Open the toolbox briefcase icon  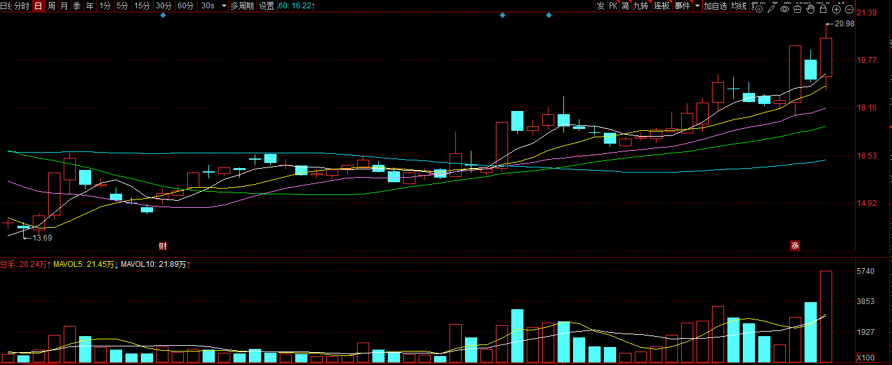point(797,9)
